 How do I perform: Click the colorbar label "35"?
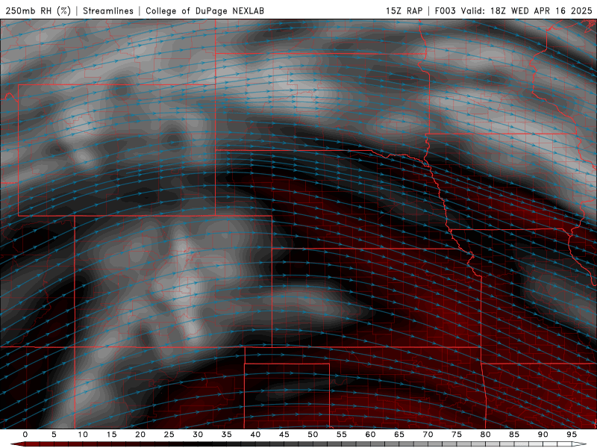pos(227,435)
